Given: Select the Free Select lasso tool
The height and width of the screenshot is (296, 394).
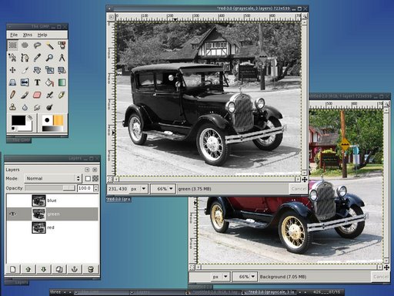Looking at the screenshot, I should pyautogui.click(x=37, y=45).
